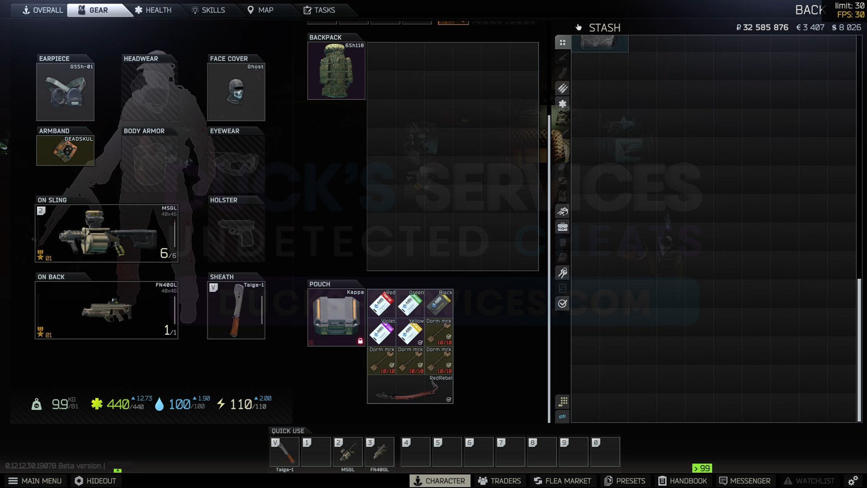Select the 6Sh118 backpack
The image size is (867, 488).
click(336, 71)
